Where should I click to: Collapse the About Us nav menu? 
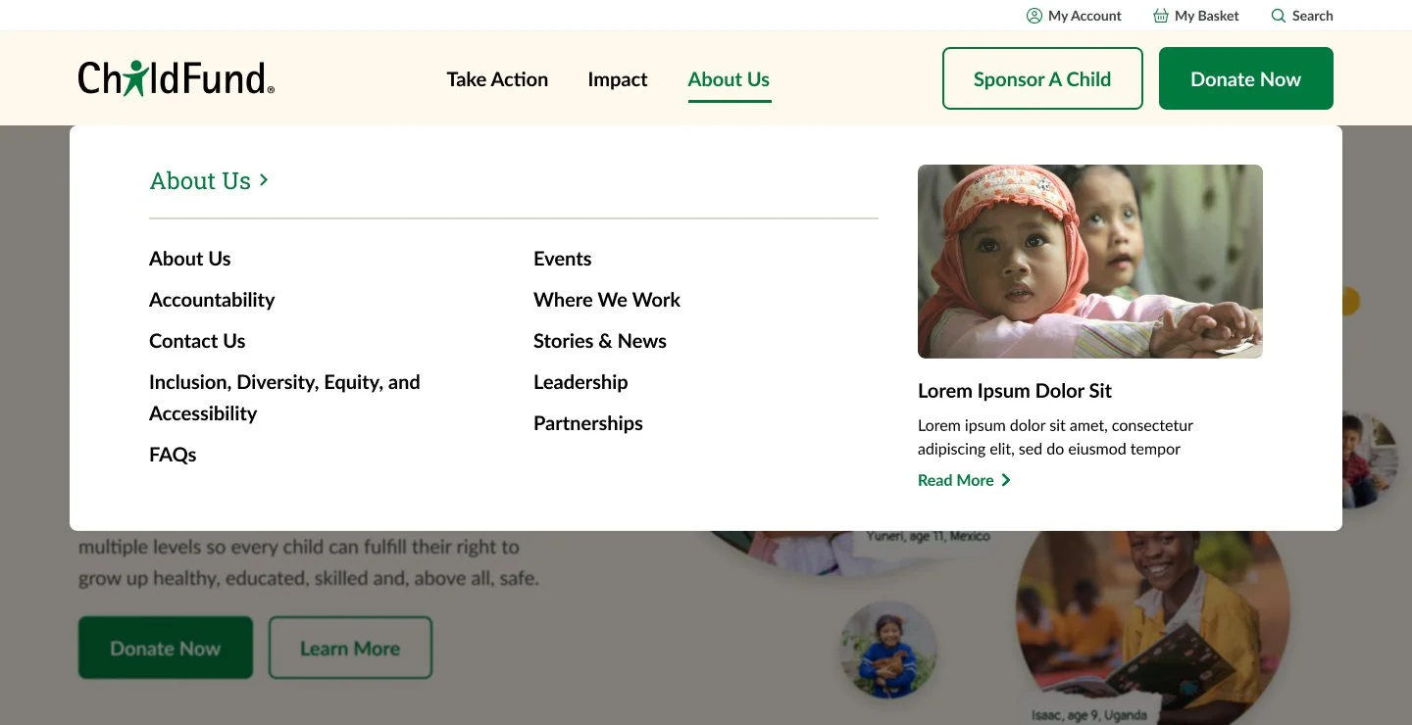click(x=729, y=80)
